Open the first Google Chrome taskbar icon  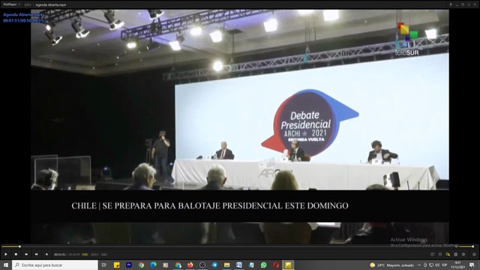tap(141, 265)
